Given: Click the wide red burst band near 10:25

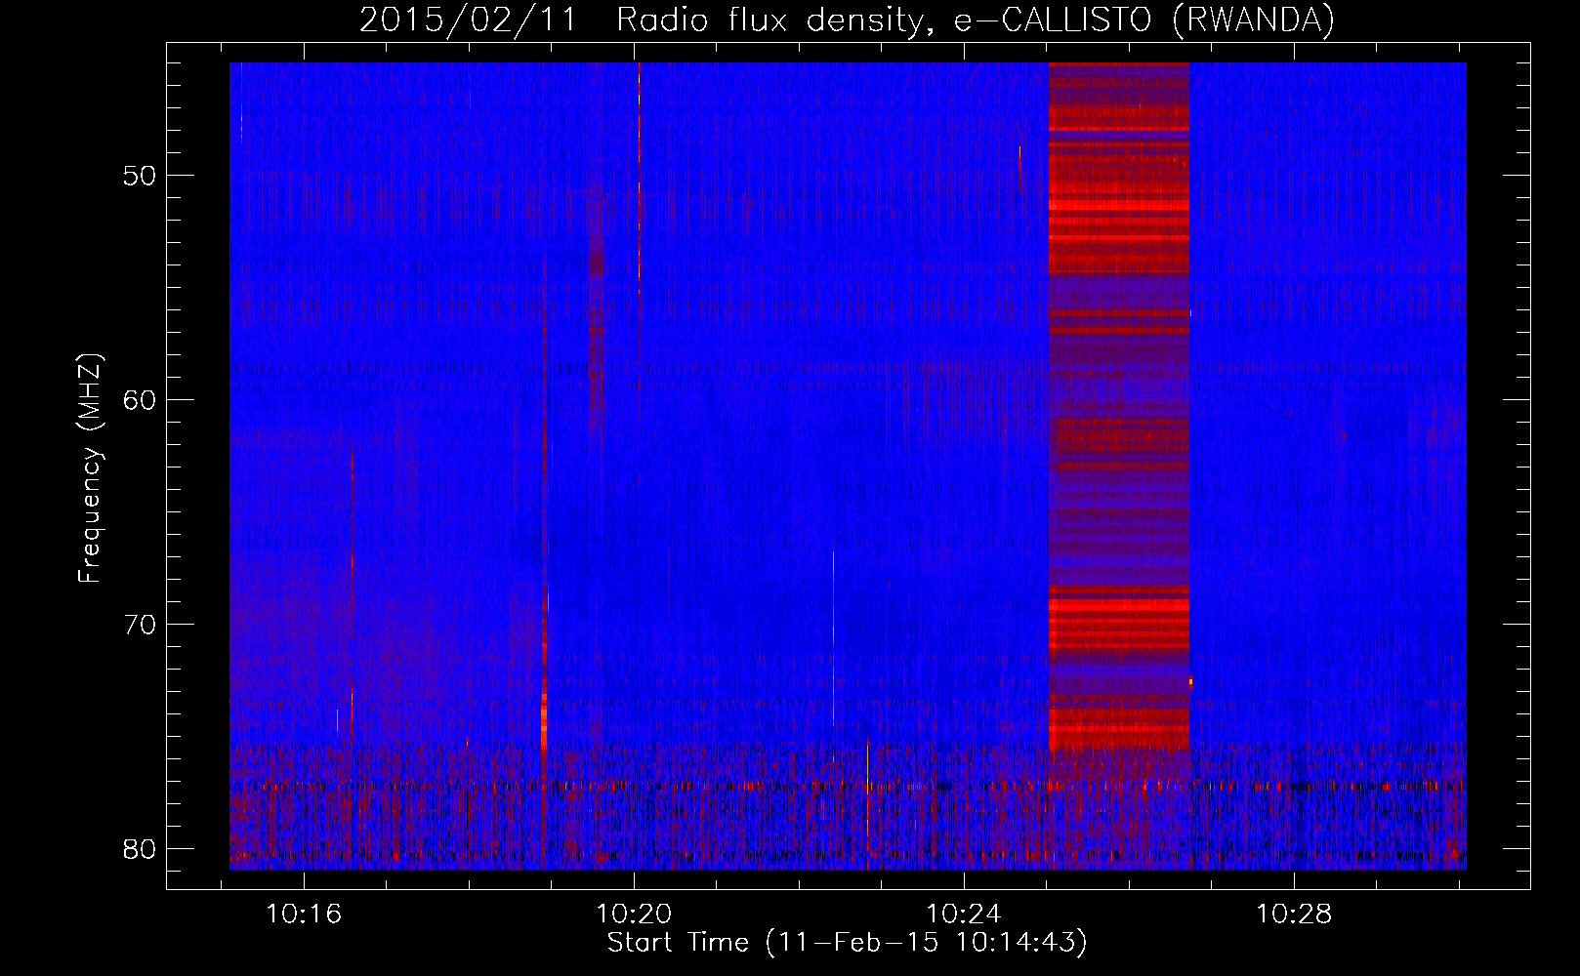Looking at the screenshot, I should tap(1119, 407).
